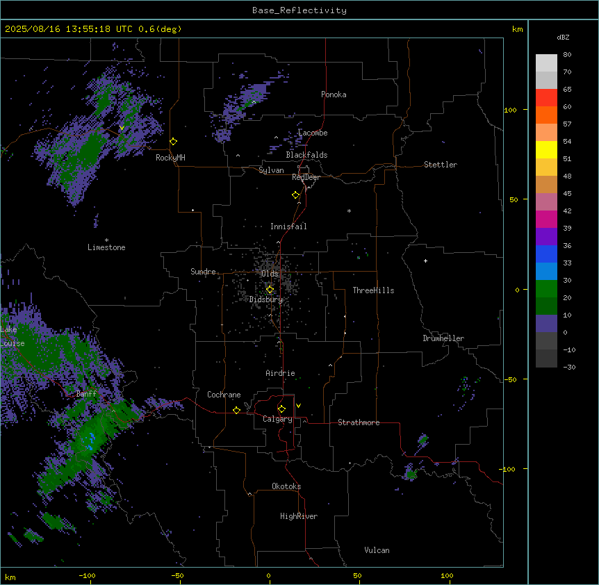This screenshot has width=599, height=585.
Task: Click the blue high-reflectivity core south of Banff
Action: pyautogui.click(x=91, y=440)
